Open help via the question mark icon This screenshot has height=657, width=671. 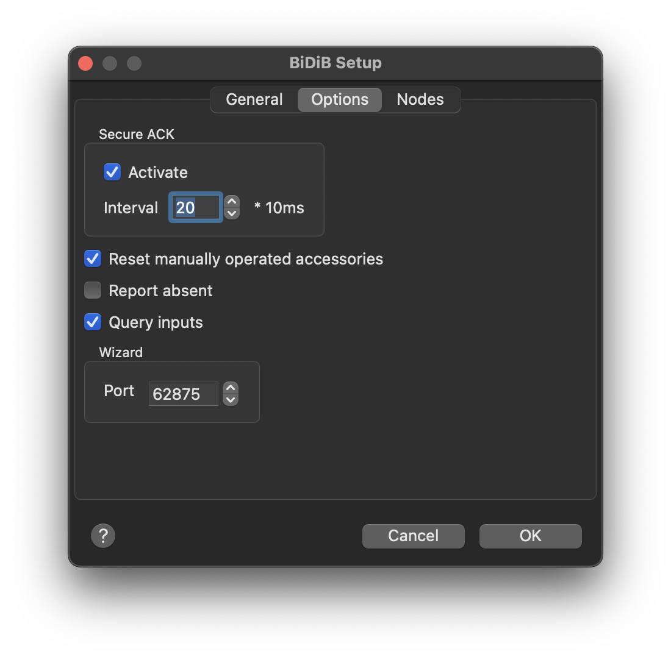click(103, 536)
